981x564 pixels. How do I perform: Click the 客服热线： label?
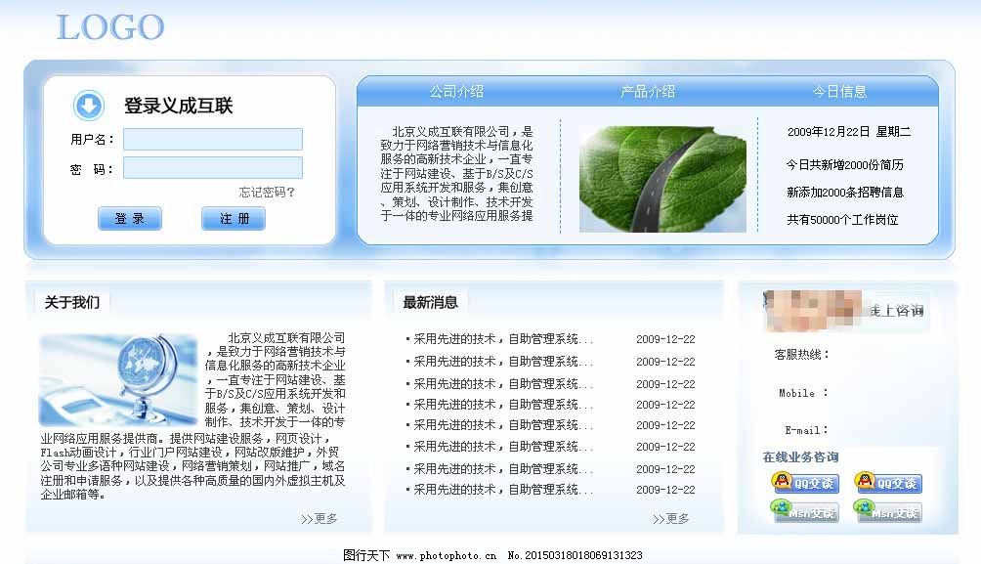point(801,354)
